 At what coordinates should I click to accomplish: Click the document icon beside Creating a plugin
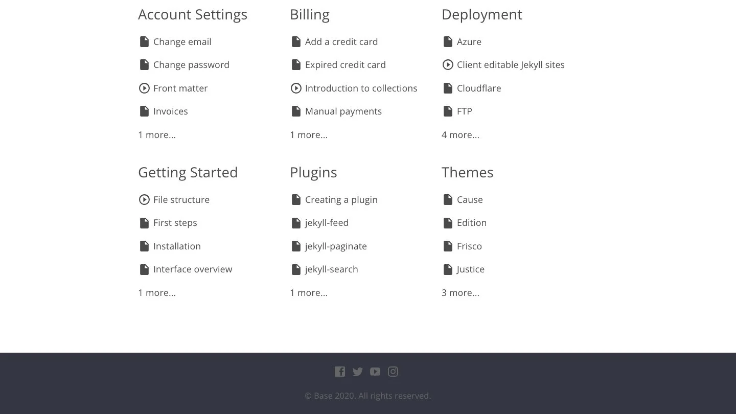296,200
